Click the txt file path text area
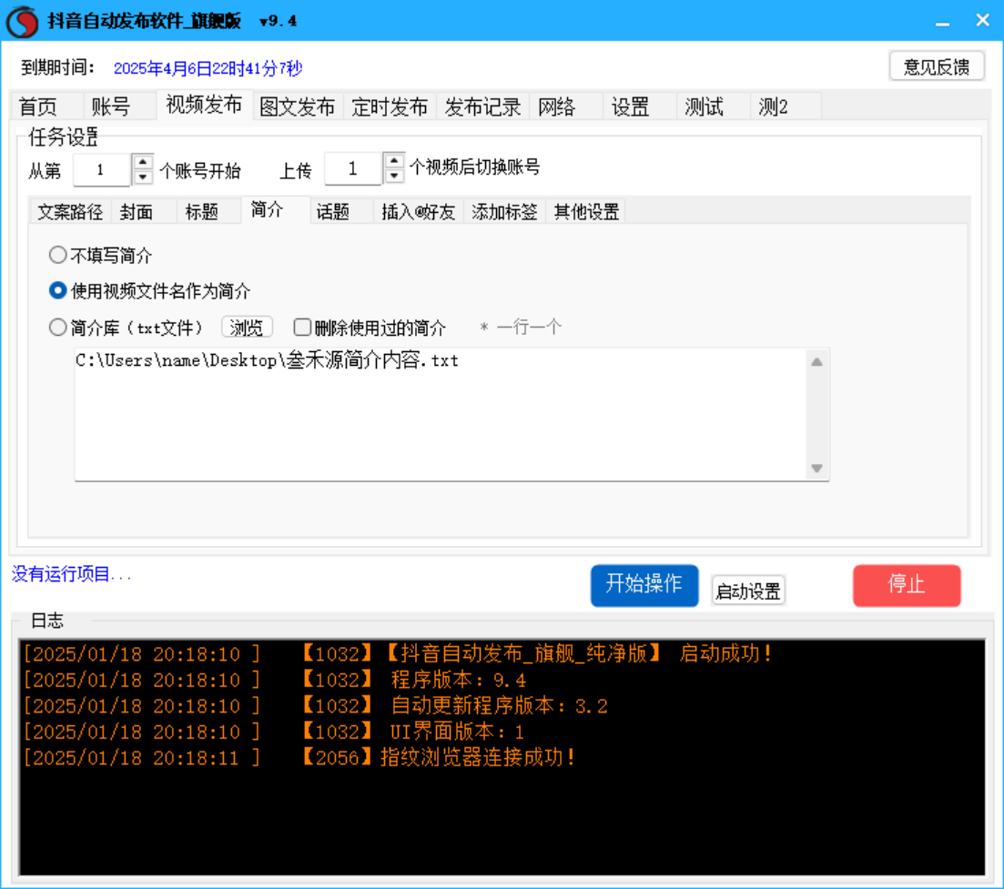Image resolution: width=1004 pixels, height=889 pixels. pos(441,415)
